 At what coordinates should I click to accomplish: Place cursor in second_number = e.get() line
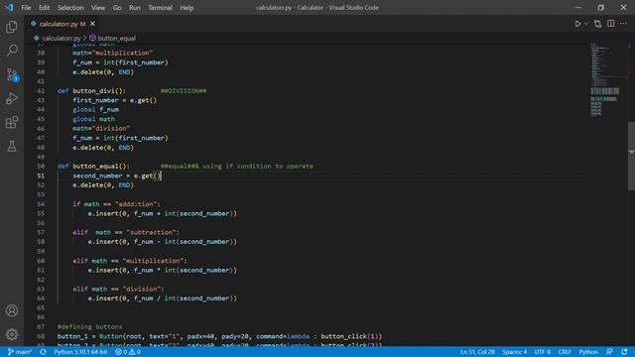(x=117, y=176)
